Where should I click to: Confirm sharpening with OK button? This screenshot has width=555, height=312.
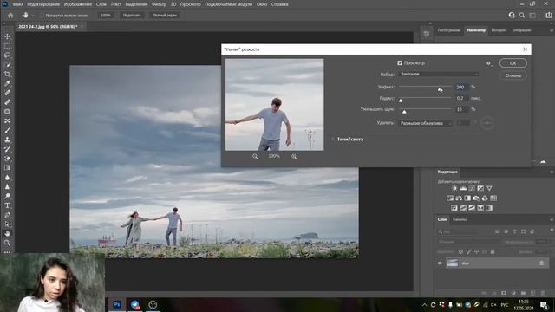click(513, 63)
